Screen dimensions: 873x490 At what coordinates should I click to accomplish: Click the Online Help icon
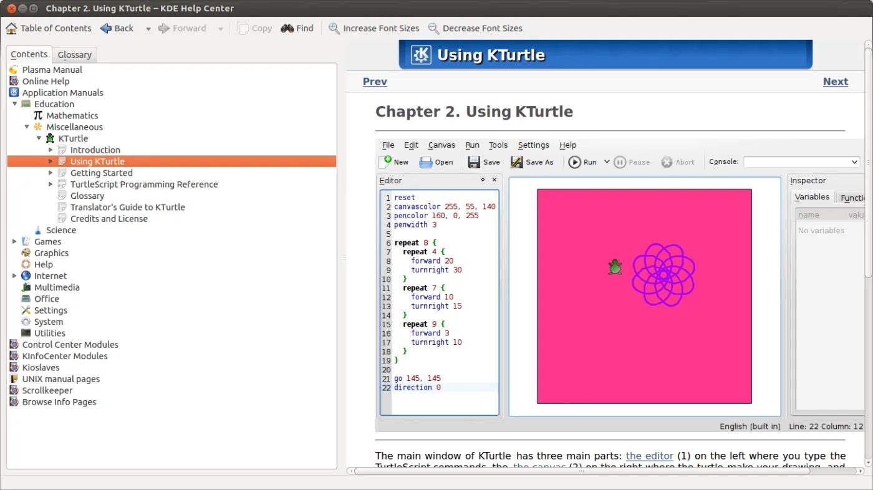(14, 81)
